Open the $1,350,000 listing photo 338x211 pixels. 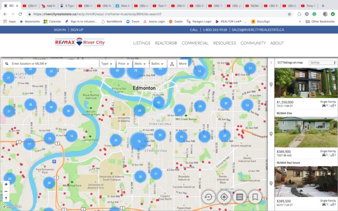tap(306, 83)
